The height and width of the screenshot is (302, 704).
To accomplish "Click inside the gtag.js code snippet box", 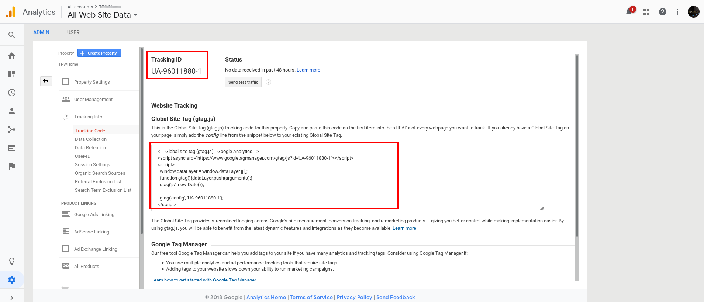I will coord(348,178).
